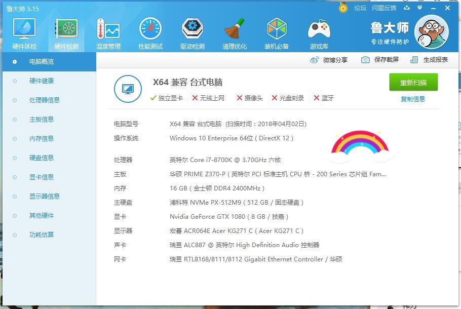
Task: Select 电脑概览 in the sidebar
Action: (x=49, y=62)
